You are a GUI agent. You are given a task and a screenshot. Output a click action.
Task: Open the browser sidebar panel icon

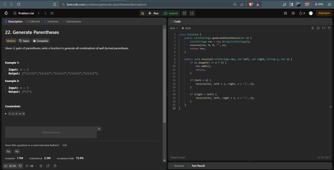coord(291,4)
